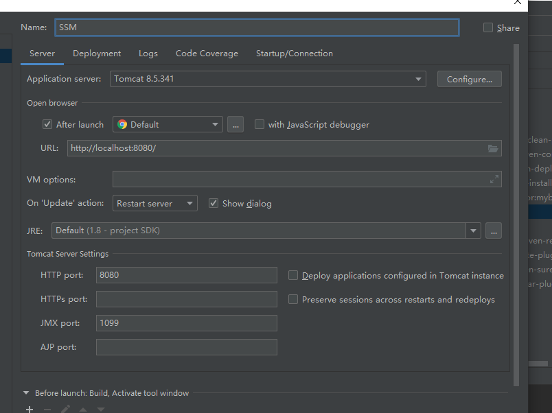Screen dimensions: 552x413
Task: Add a before launch task
Action: click(x=30, y=409)
